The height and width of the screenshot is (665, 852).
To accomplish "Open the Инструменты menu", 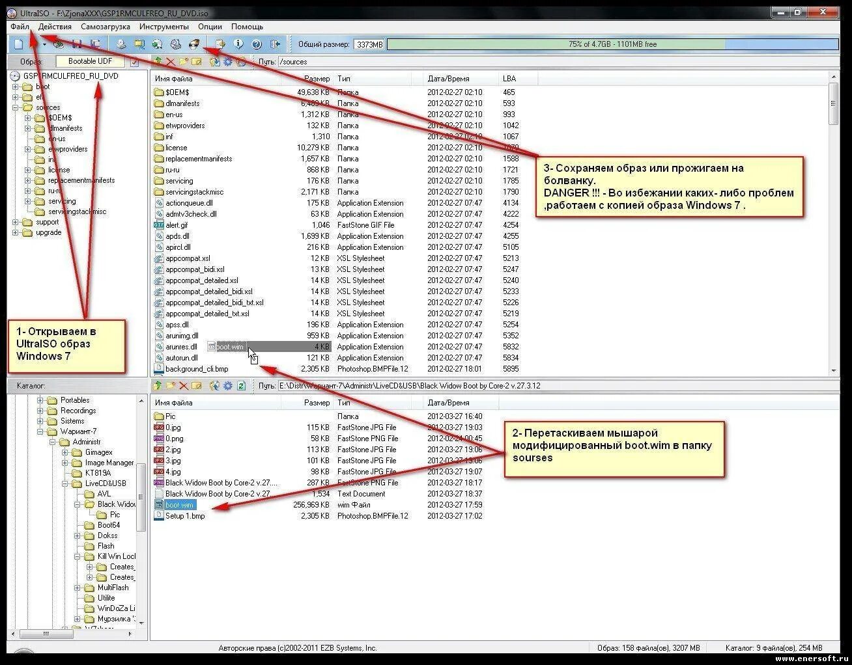I will (164, 27).
